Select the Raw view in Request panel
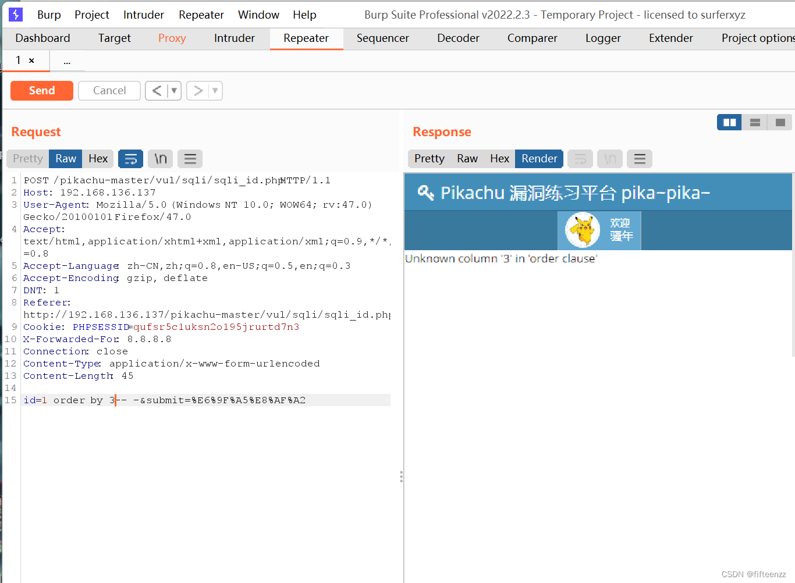 tap(66, 158)
